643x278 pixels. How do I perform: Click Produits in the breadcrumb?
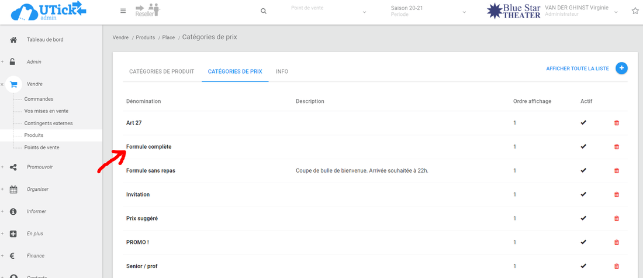coord(145,37)
